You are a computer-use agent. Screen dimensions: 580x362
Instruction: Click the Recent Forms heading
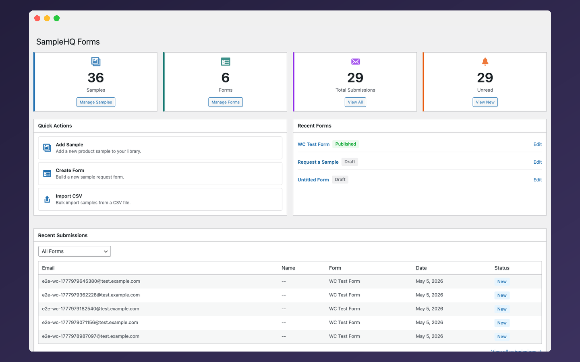tap(315, 125)
